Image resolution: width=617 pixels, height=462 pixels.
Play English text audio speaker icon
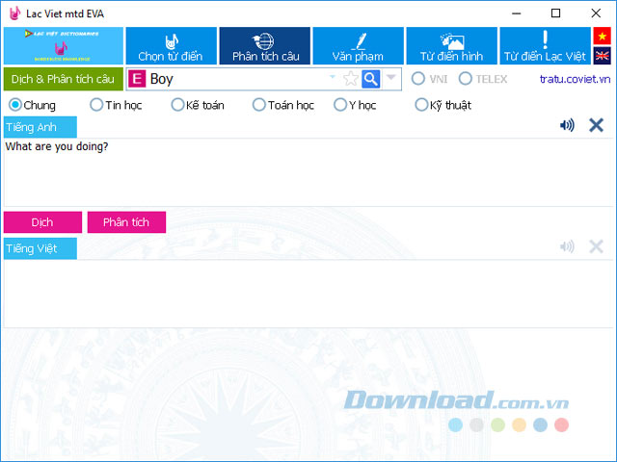[567, 125]
